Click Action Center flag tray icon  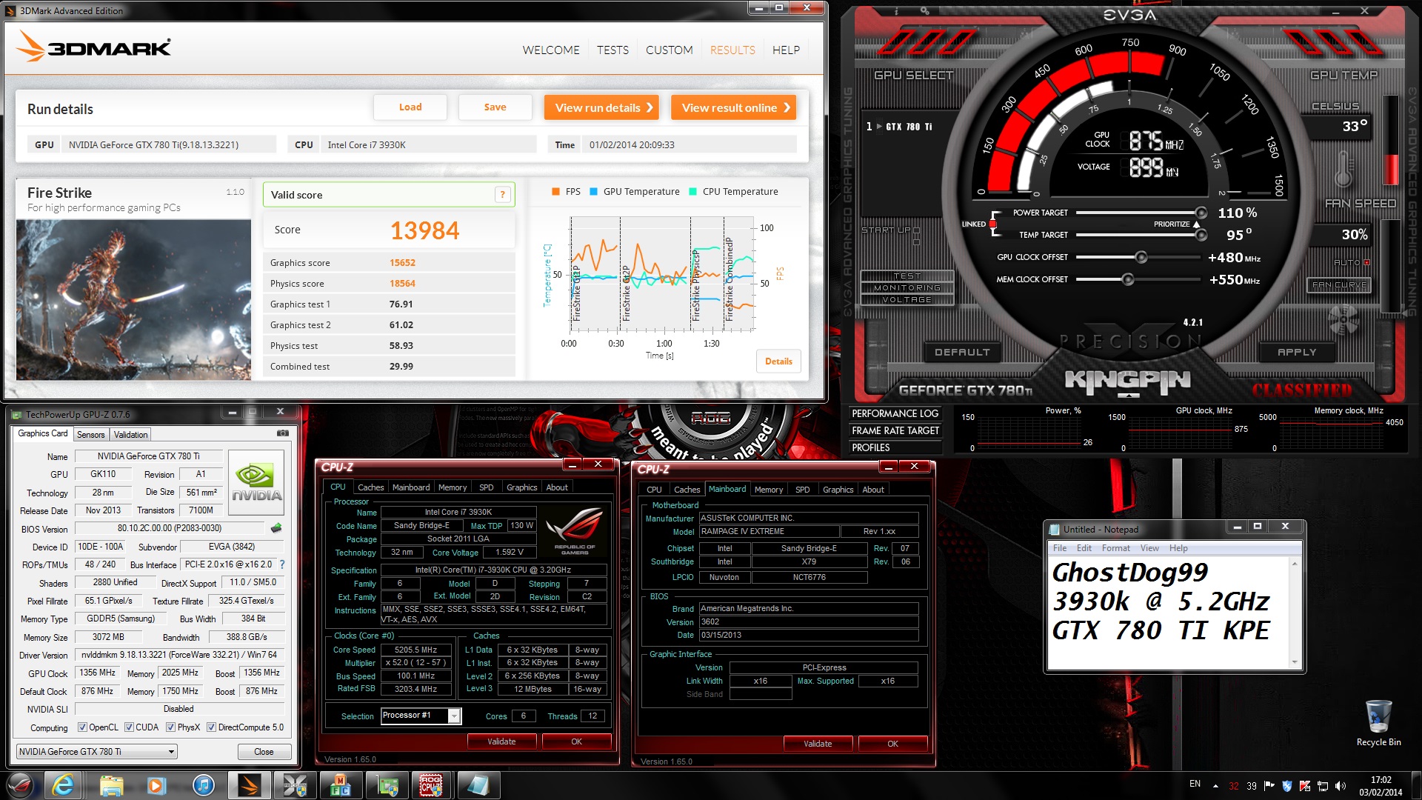(x=1269, y=786)
